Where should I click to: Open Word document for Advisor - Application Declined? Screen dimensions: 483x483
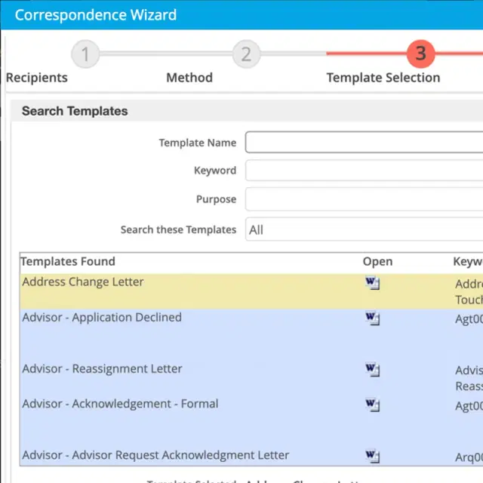click(x=372, y=318)
